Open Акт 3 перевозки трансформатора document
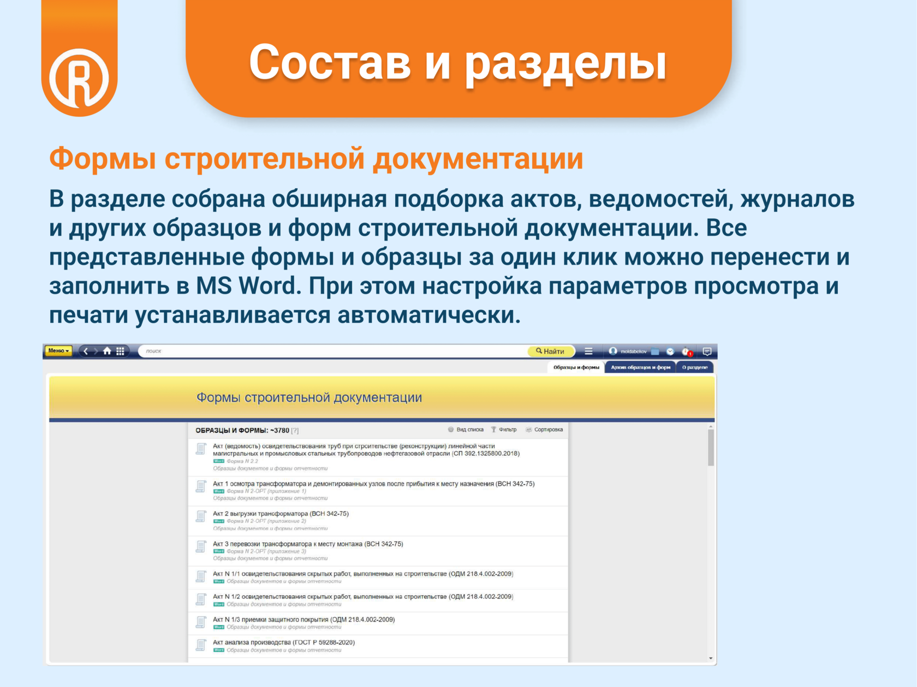This screenshot has width=917, height=687. [308, 544]
